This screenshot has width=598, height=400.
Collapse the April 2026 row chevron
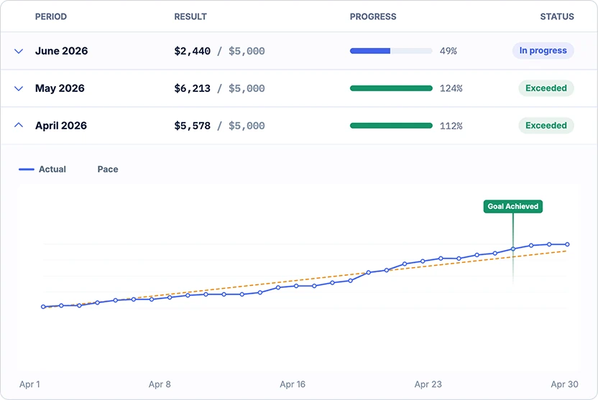click(19, 126)
